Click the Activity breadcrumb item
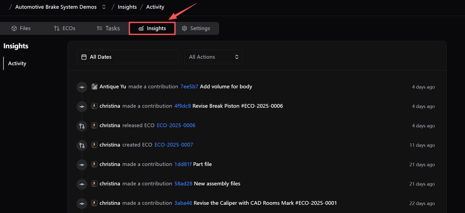The image size is (465, 213). pos(155,7)
